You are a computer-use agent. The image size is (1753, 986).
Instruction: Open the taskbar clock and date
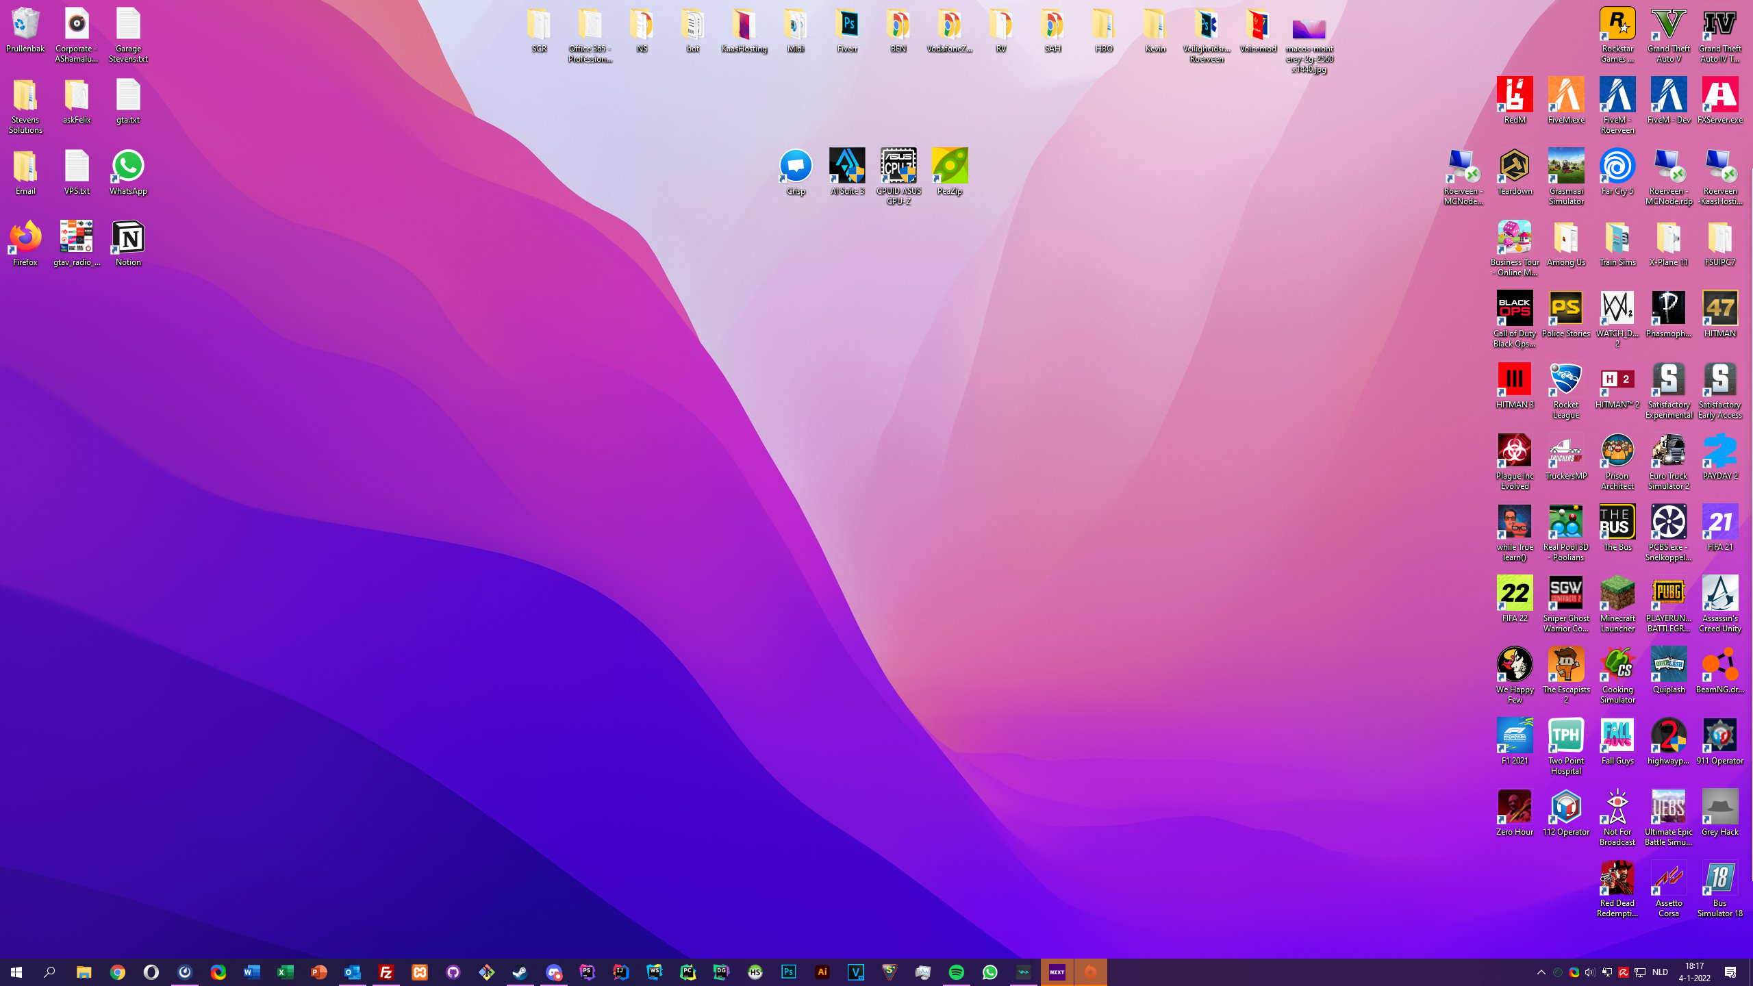(x=1694, y=972)
